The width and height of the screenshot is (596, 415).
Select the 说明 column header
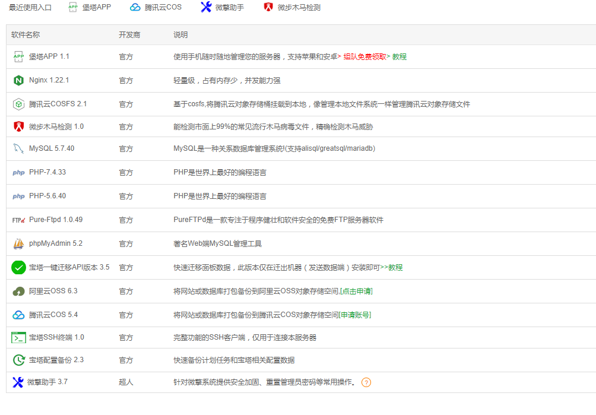click(x=180, y=35)
